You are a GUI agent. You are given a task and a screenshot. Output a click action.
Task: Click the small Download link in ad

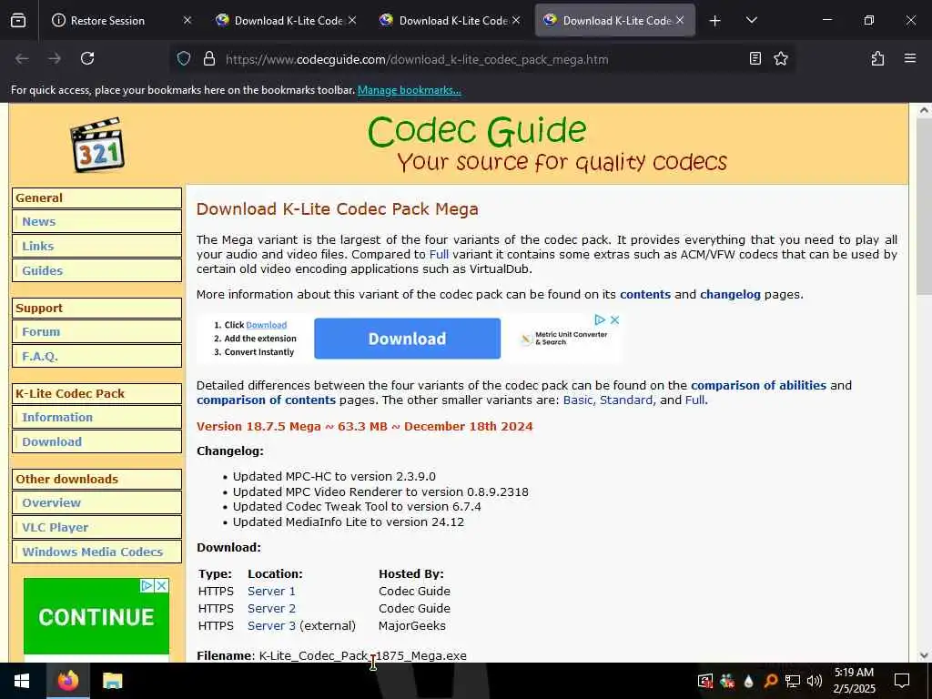point(267,325)
